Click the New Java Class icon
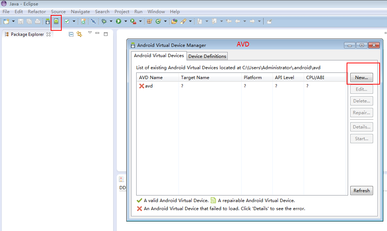 (x=158, y=21)
